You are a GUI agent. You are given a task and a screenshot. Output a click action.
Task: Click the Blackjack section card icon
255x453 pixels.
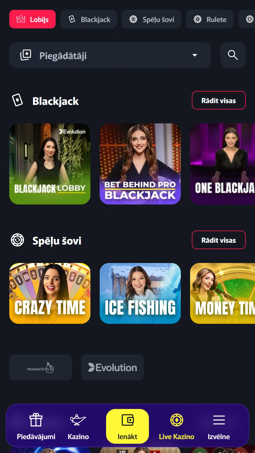pyautogui.click(x=17, y=100)
